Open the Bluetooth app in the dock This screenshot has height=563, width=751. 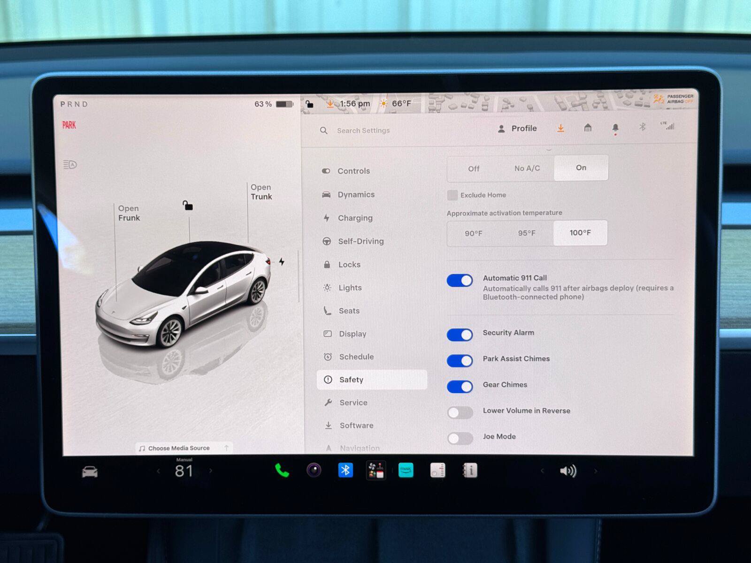coord(345,470)
